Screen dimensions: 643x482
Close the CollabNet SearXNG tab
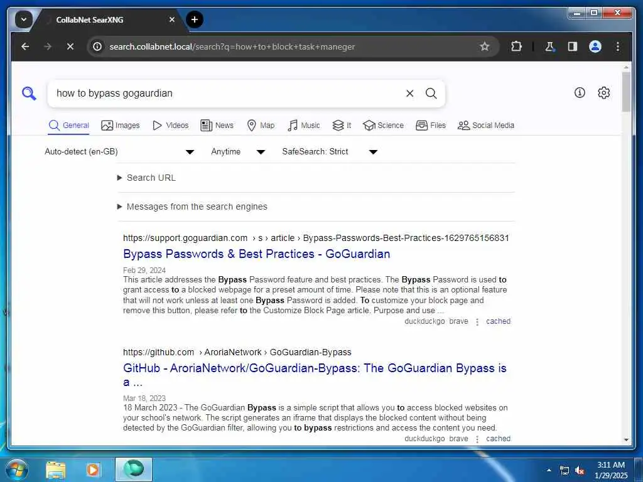[x=172, y=19]
